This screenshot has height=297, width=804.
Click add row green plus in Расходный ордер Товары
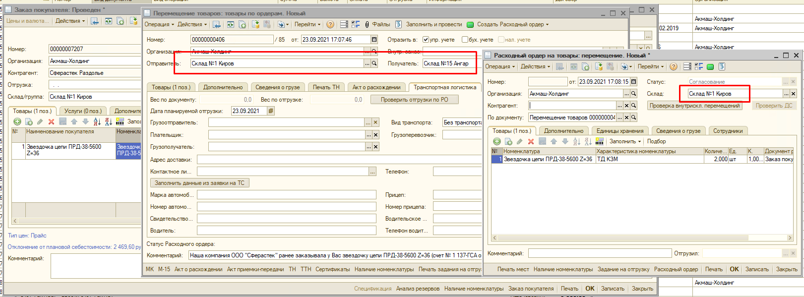(x=496, y=141)
